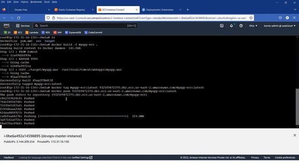Open the Edit menu
This screenshot has width=299, height=168.
pyautogui.click(x=9, y=2)
